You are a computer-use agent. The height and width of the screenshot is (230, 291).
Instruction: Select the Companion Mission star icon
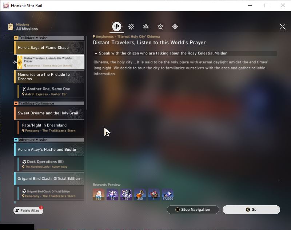point(160,27)
